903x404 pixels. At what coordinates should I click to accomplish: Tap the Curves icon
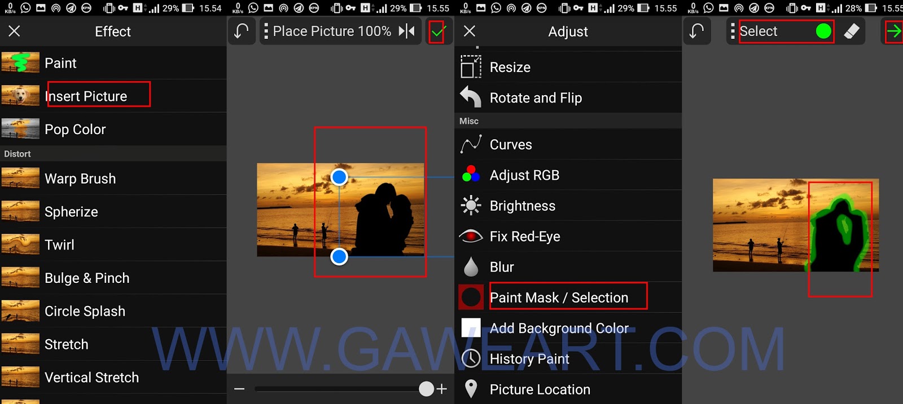(471, 144)
